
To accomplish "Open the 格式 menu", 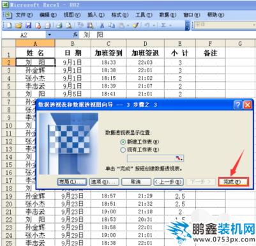I will click(120, 15).
